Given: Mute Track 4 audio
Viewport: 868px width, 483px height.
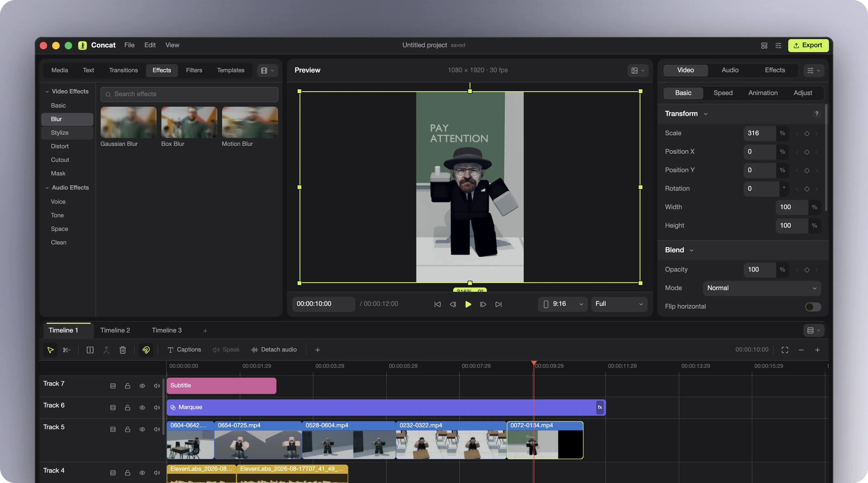Looking at the screenshot, I should [x=157, y=472].
